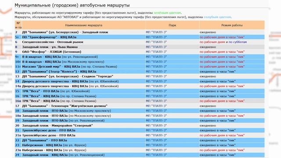Click the "зелёным цветом" legend text
The width and height of the screenshot is (281, 158).
[x=167, y=13]
